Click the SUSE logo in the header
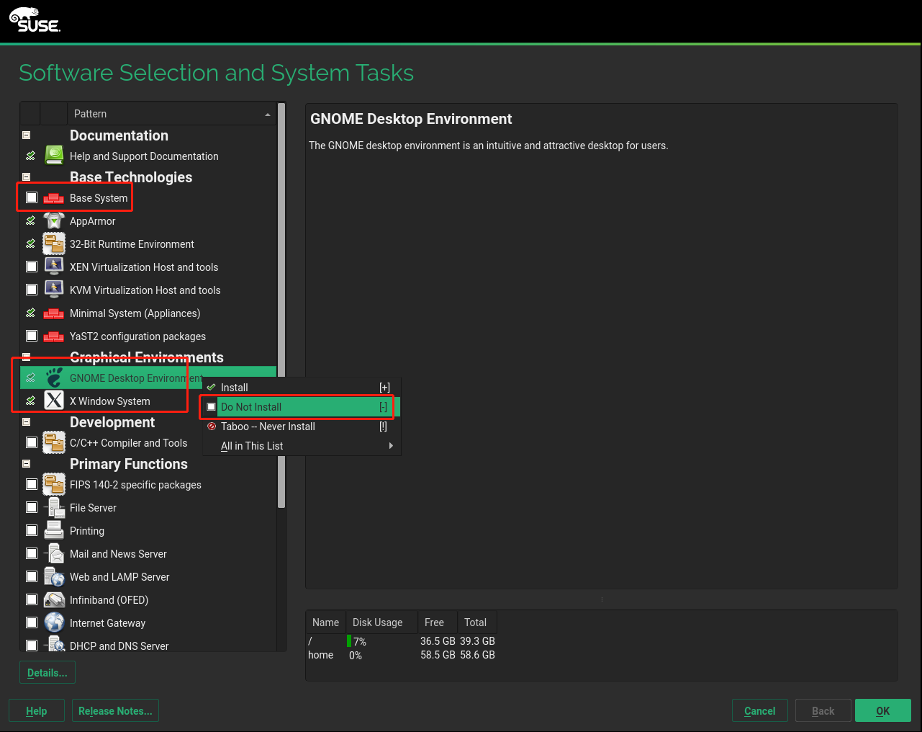The height and width of the screenshot is (732, 922). point(35,20)
